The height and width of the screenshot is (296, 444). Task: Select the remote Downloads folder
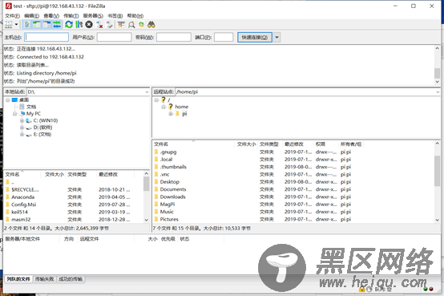pyautogui.click(x=173, y=197)
